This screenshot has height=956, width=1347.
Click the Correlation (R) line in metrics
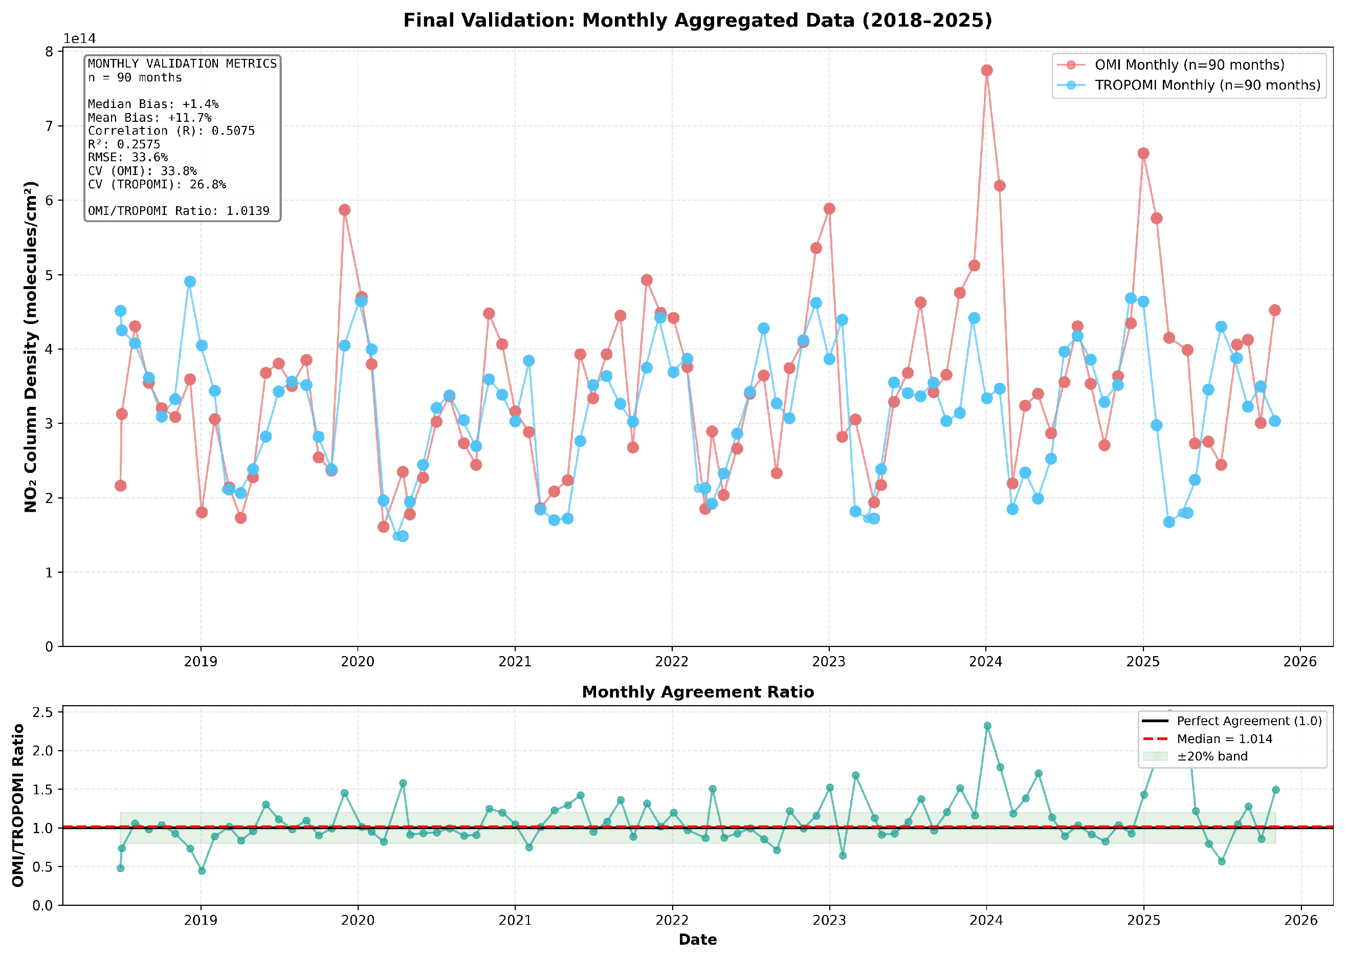tap(171, 131)
